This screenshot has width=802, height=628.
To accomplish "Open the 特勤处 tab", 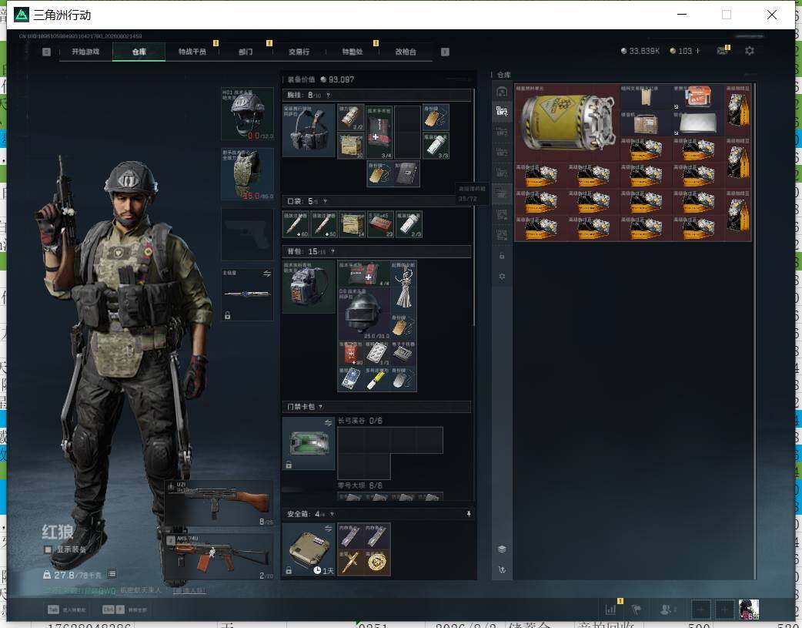I will (x=353, y=52).
